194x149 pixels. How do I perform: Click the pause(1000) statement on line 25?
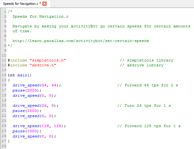point(26,131)
